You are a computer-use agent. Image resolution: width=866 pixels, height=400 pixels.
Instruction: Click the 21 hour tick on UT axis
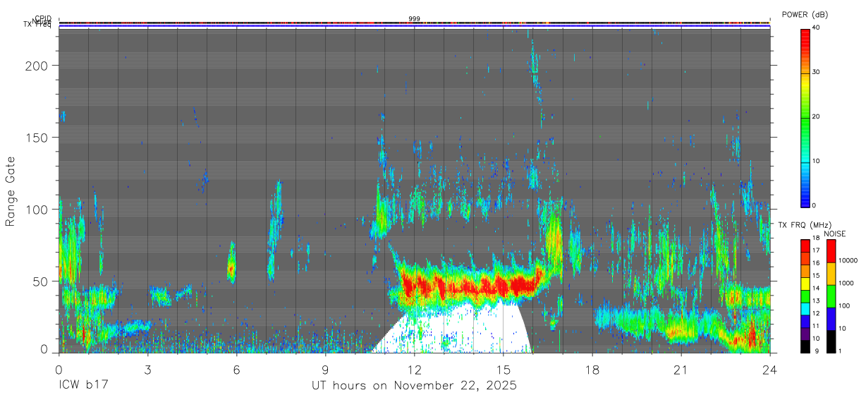pos(681,369)
